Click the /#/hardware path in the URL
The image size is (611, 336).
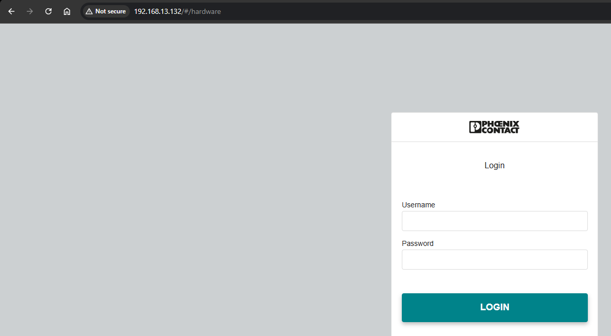pyautogui.click(x=201, y=11)
